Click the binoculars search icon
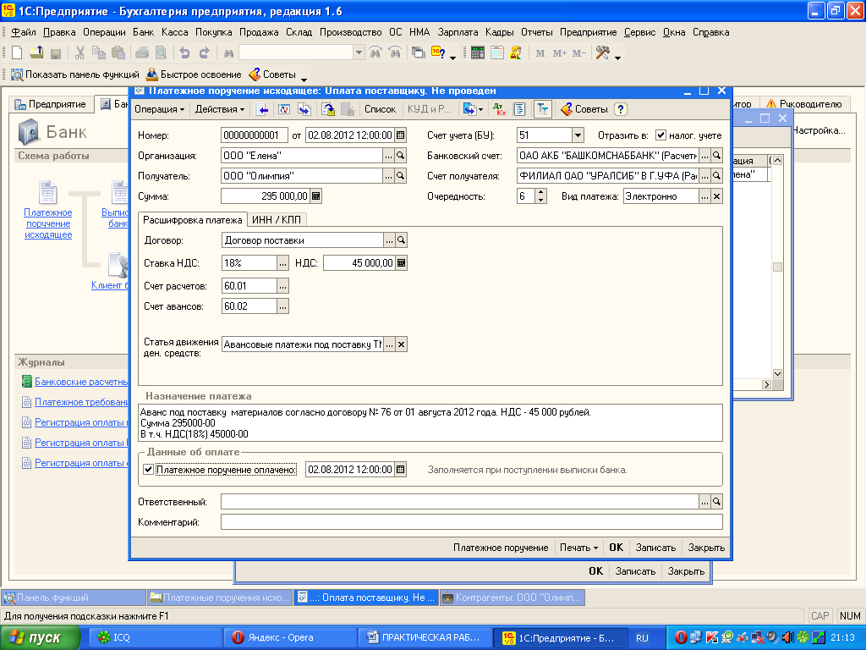Image resolution: width=866 pixels, height=650 pixels. pos(228,53)
